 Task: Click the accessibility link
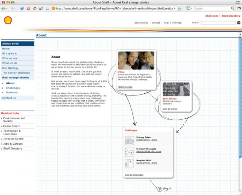click(x=141, y=23)
